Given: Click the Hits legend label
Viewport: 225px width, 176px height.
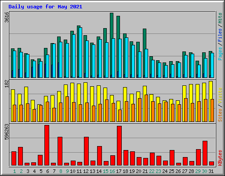Looking at the screenshot, I should [x=220, y=18].
